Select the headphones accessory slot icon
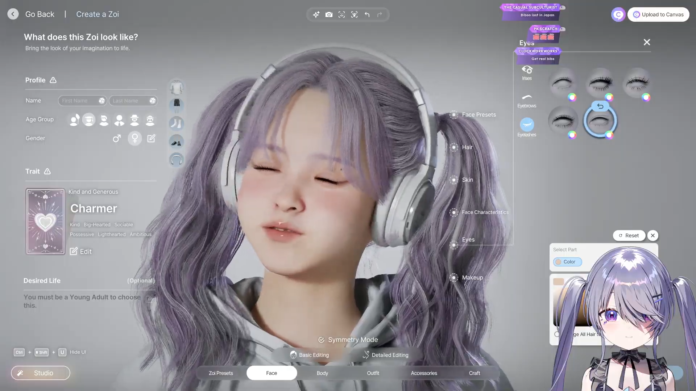This screenshot has width=696, height=391. pyautogui.click(x=177, y=160)
